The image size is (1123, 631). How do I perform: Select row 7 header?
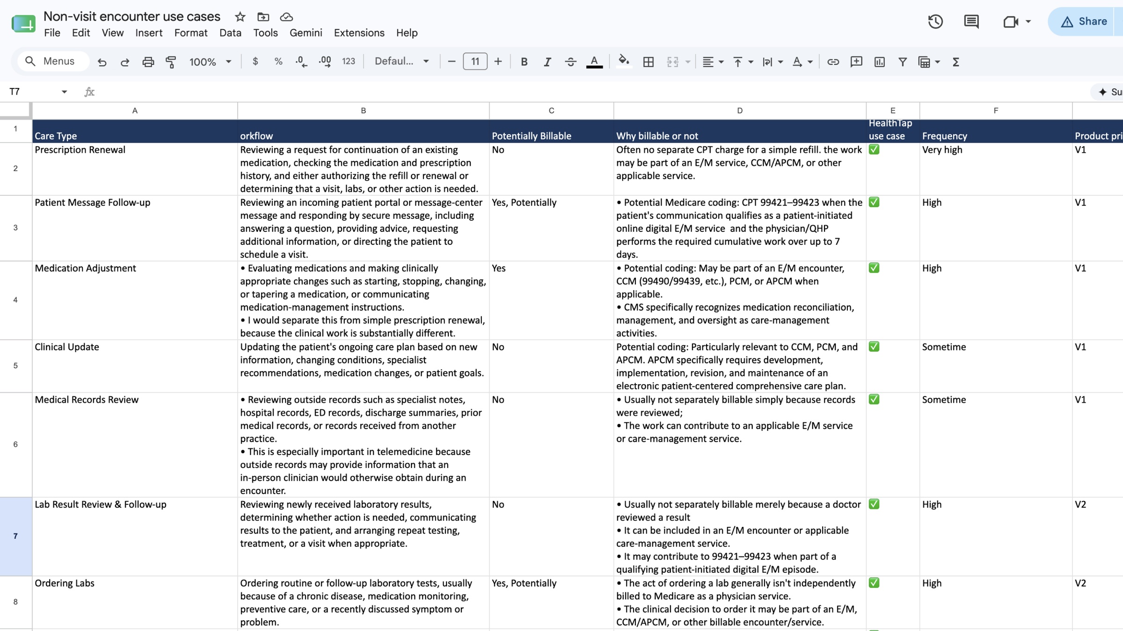pos(15,536)
